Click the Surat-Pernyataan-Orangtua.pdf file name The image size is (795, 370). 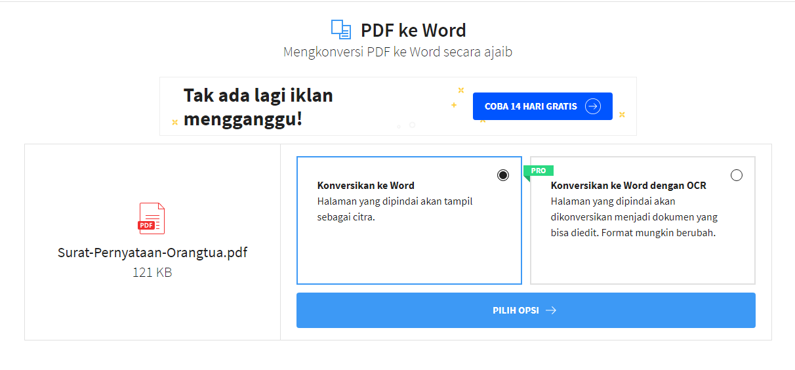[152, 253]
